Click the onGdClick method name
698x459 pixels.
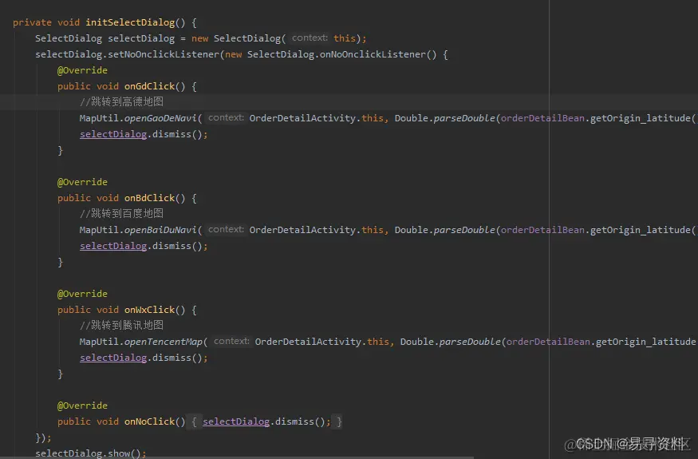(150, 86)
